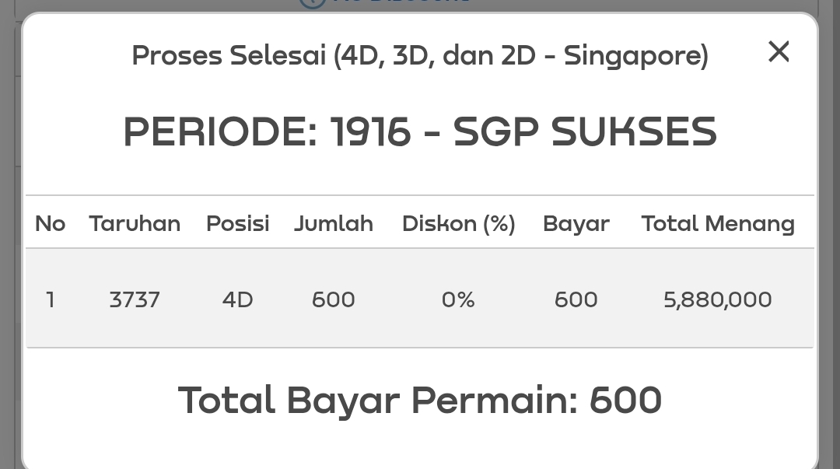Viewport: 840px width, 469px height.
Task: Select the 4D position cell
Action: point(237,299)
